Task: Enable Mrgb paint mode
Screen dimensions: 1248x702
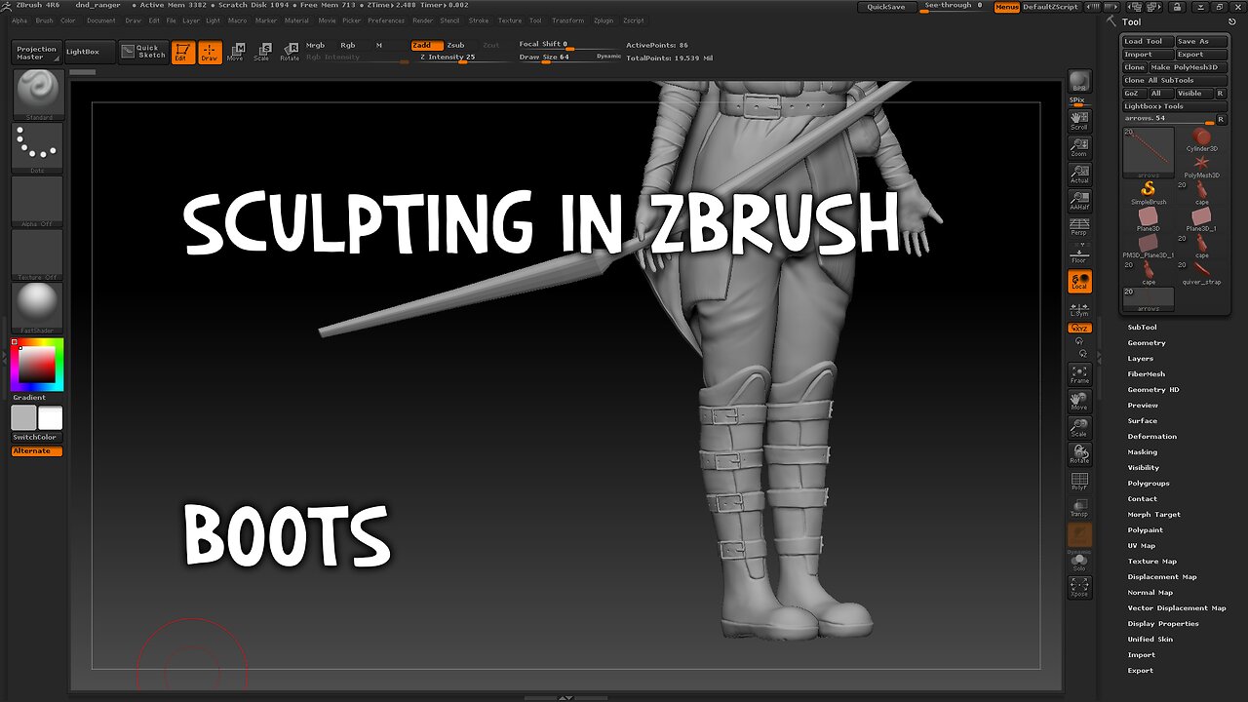Action: pos(316,45)
